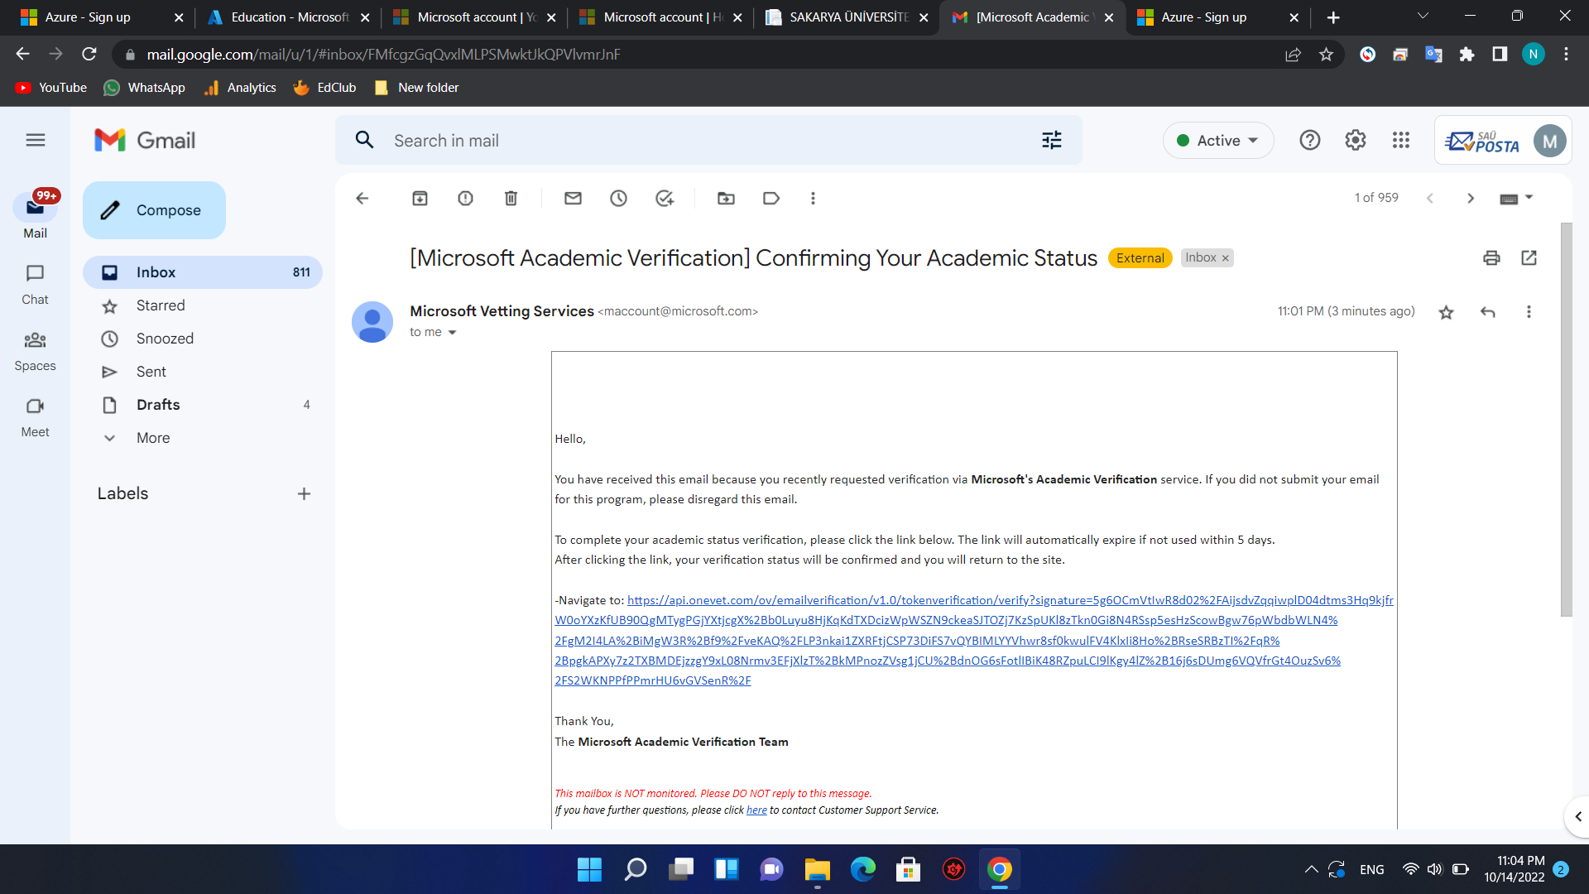The width and height of the screenshot is (1589, 894).
Task: Archive this email using the archive icon
Action: tap(420, 199)
